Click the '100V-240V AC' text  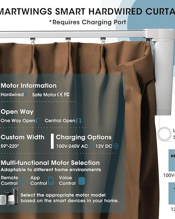[x=72, y=146]
